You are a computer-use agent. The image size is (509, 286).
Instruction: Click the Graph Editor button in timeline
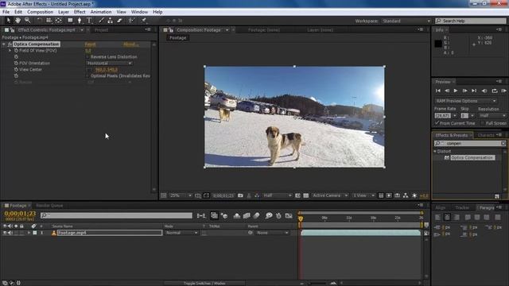pos(289,215)
